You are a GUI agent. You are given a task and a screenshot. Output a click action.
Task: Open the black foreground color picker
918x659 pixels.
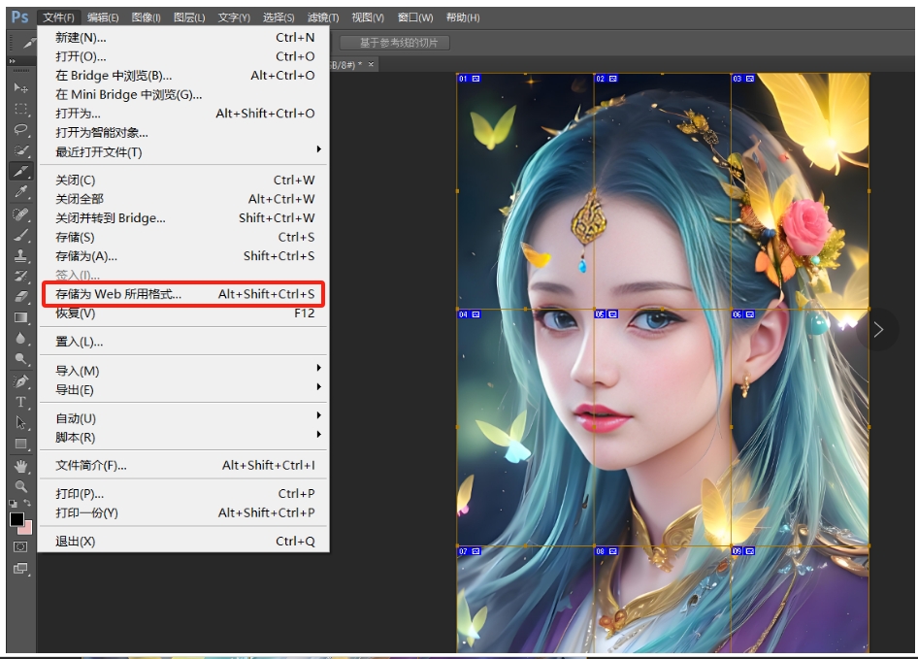[x=16, y=519]
